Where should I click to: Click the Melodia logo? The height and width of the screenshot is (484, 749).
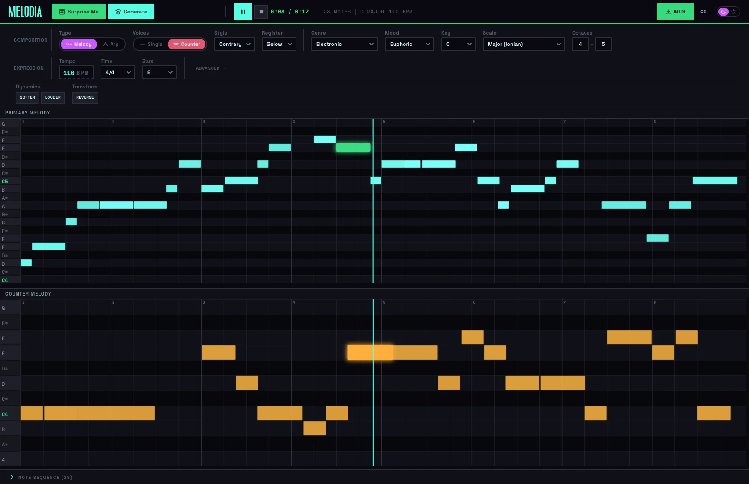click(x=25, y=12)
